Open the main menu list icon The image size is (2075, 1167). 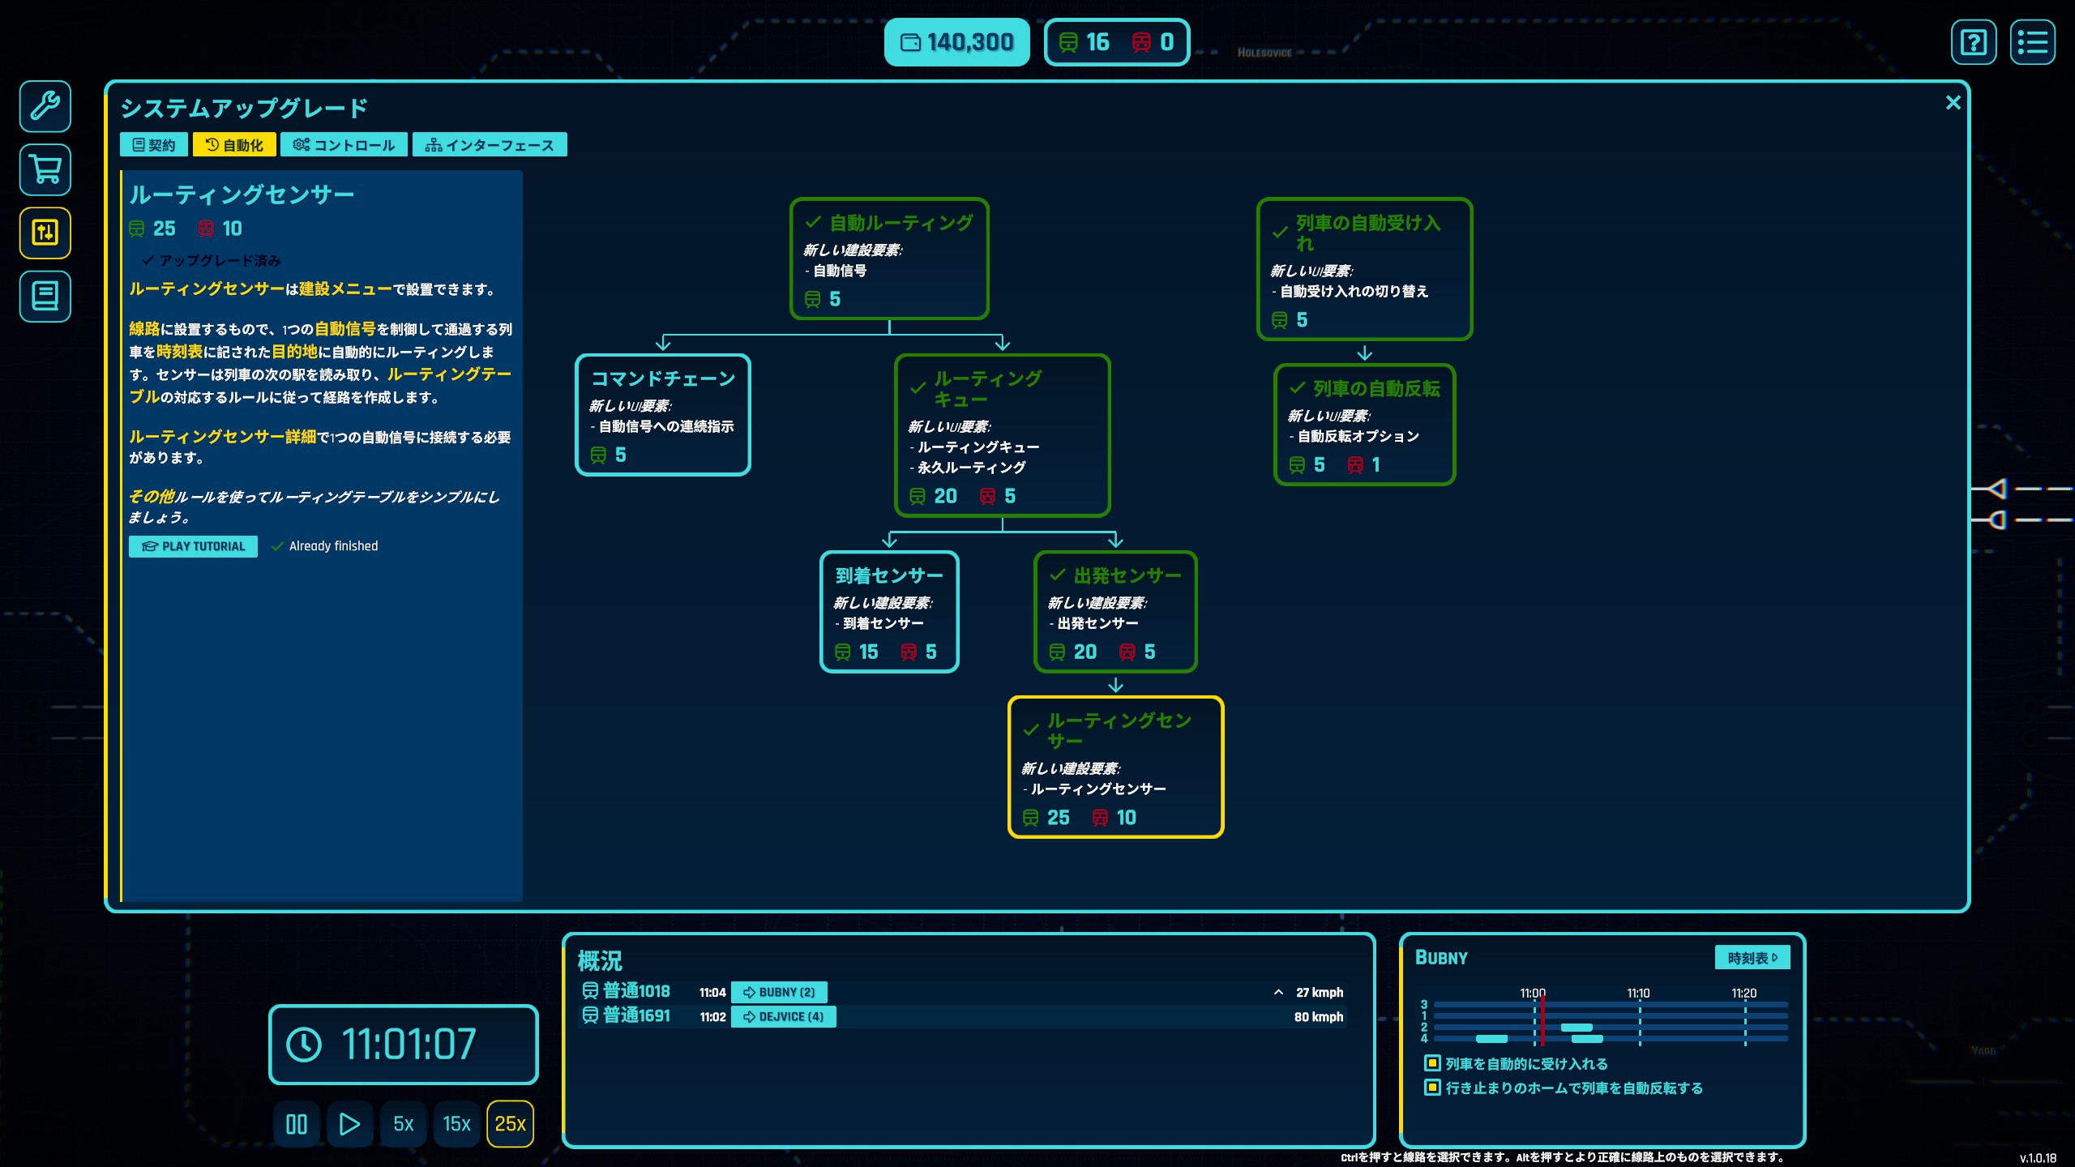2032,42
